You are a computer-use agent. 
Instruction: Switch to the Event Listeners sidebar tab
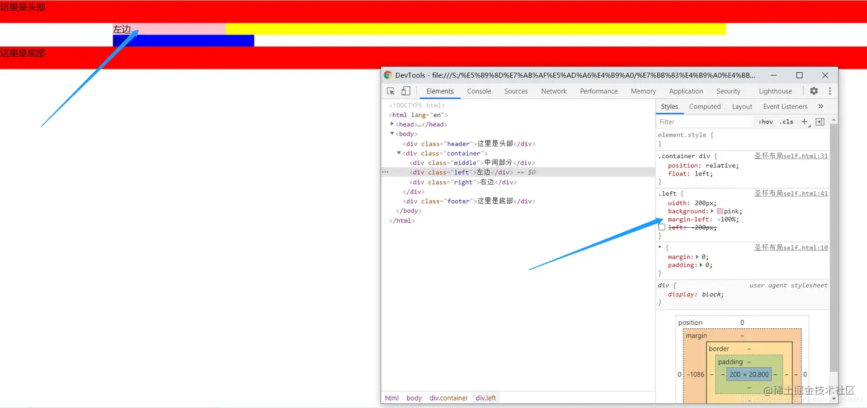(x=785, y=107)
